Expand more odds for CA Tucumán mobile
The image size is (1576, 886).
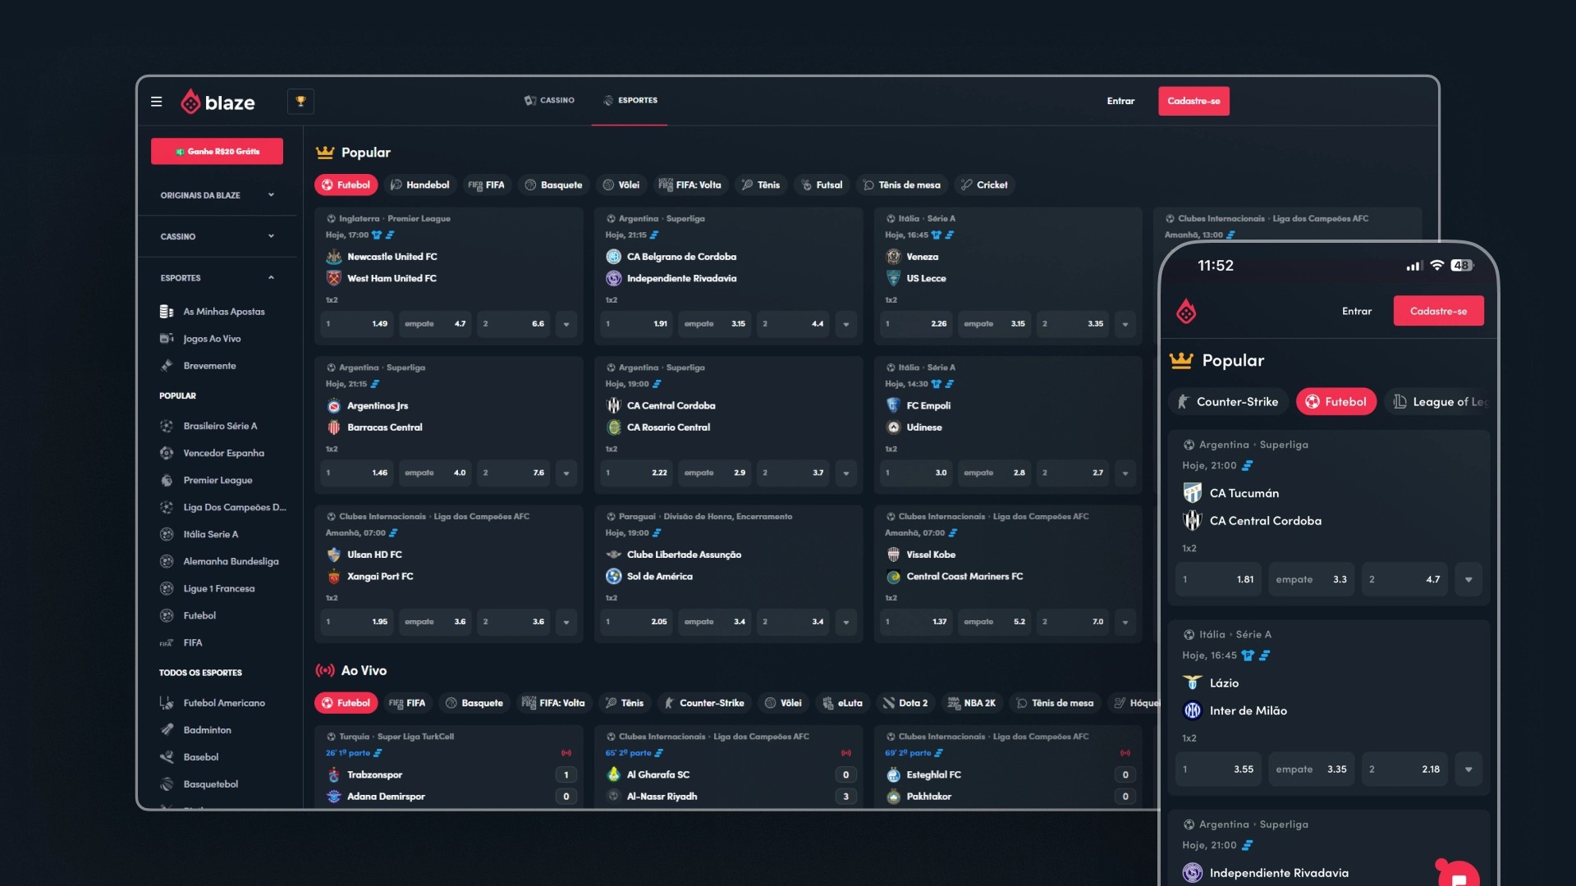[x=1468, y=579]
